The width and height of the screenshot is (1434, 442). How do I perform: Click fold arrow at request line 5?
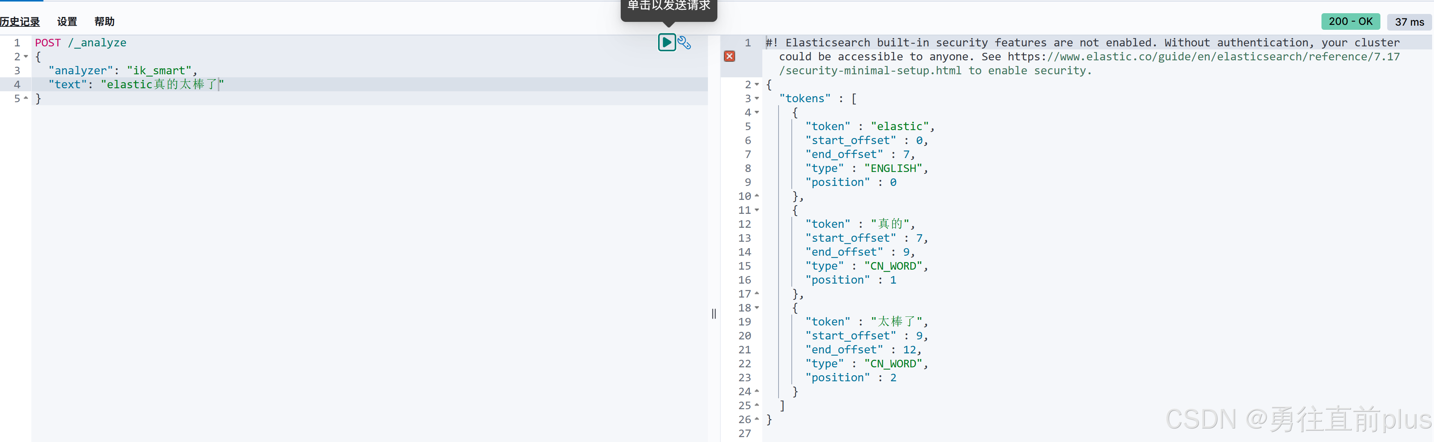point(26,98)
